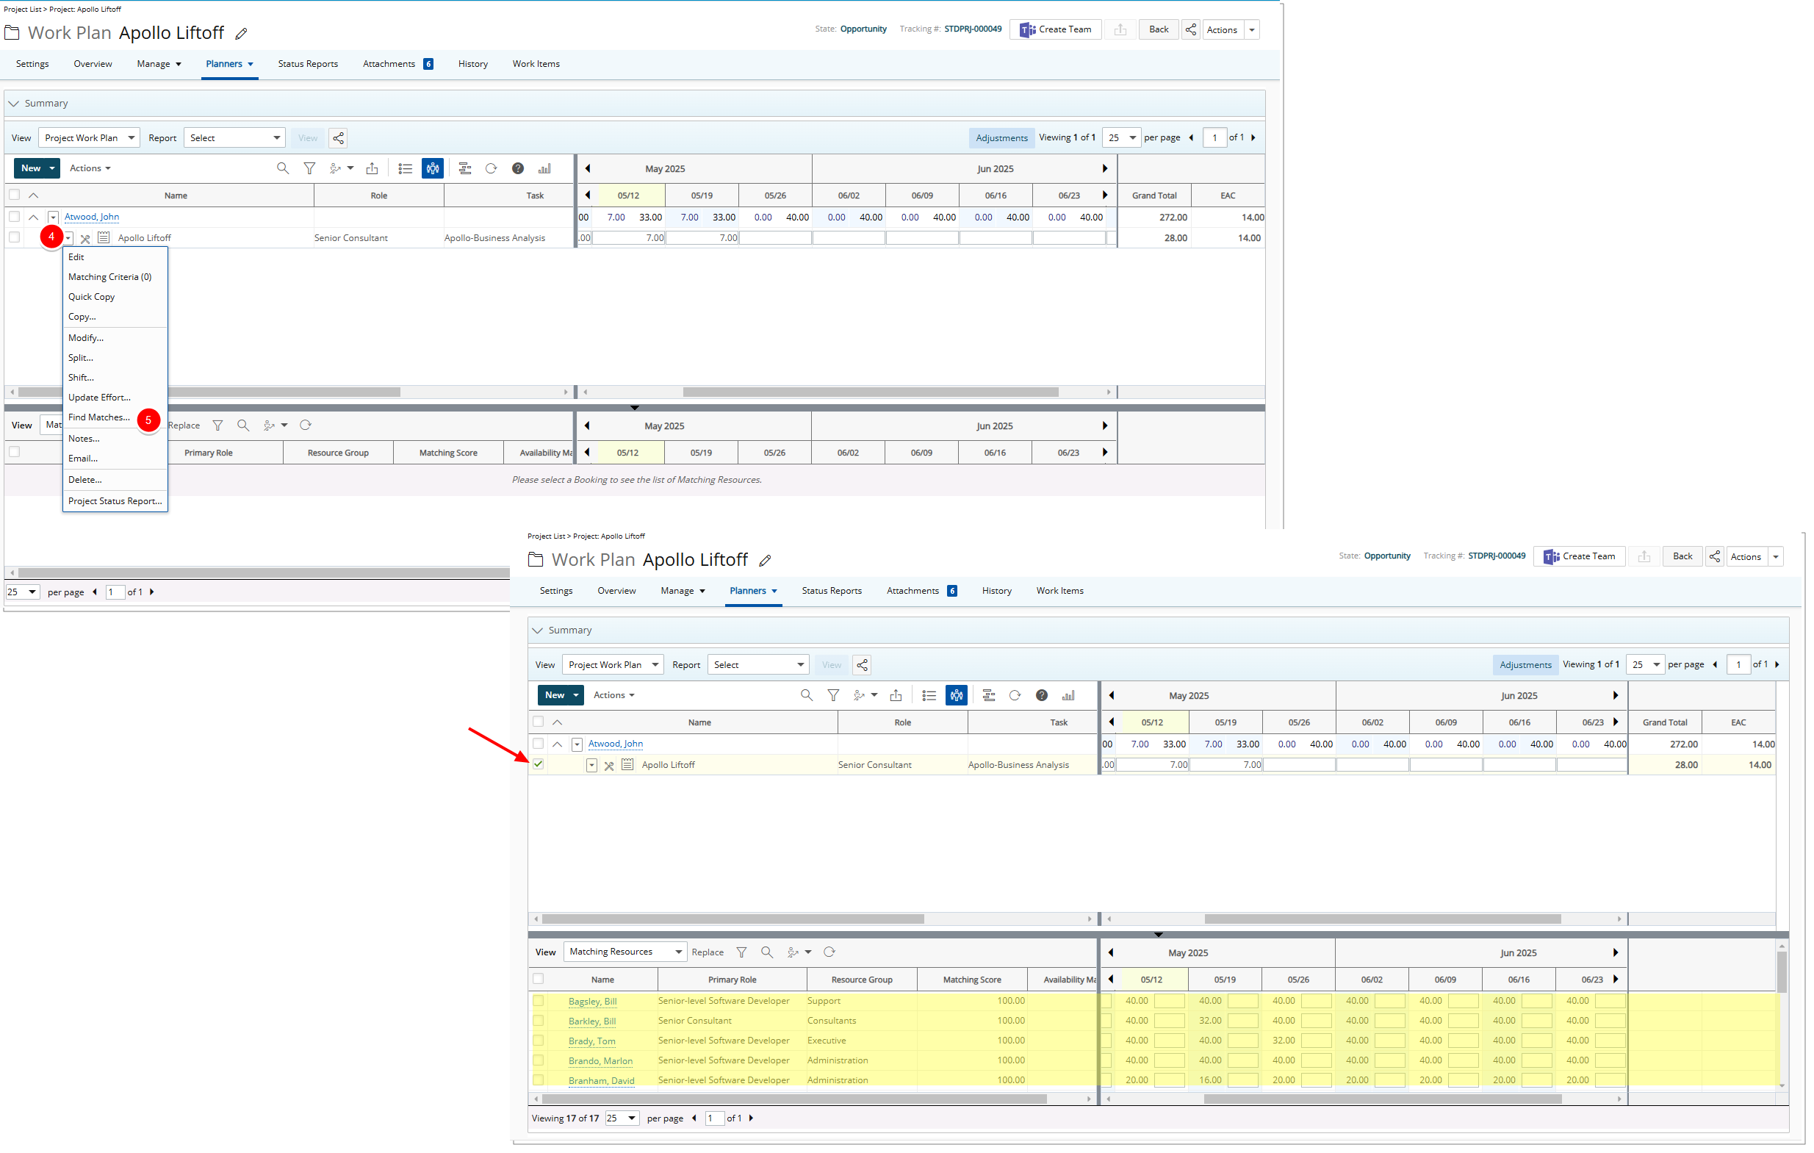Open Report Select dropdown in upper screenshot

click(x=234, y=138)
